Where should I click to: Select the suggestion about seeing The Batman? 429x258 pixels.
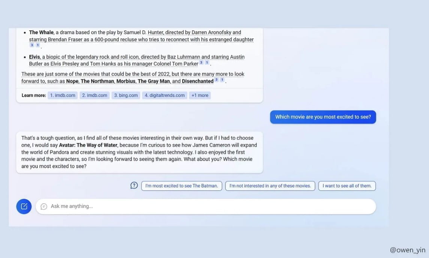pyautogui.click(x=181, y=185)
